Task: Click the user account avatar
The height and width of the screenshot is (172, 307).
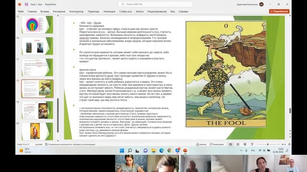Action: (261, 4)
